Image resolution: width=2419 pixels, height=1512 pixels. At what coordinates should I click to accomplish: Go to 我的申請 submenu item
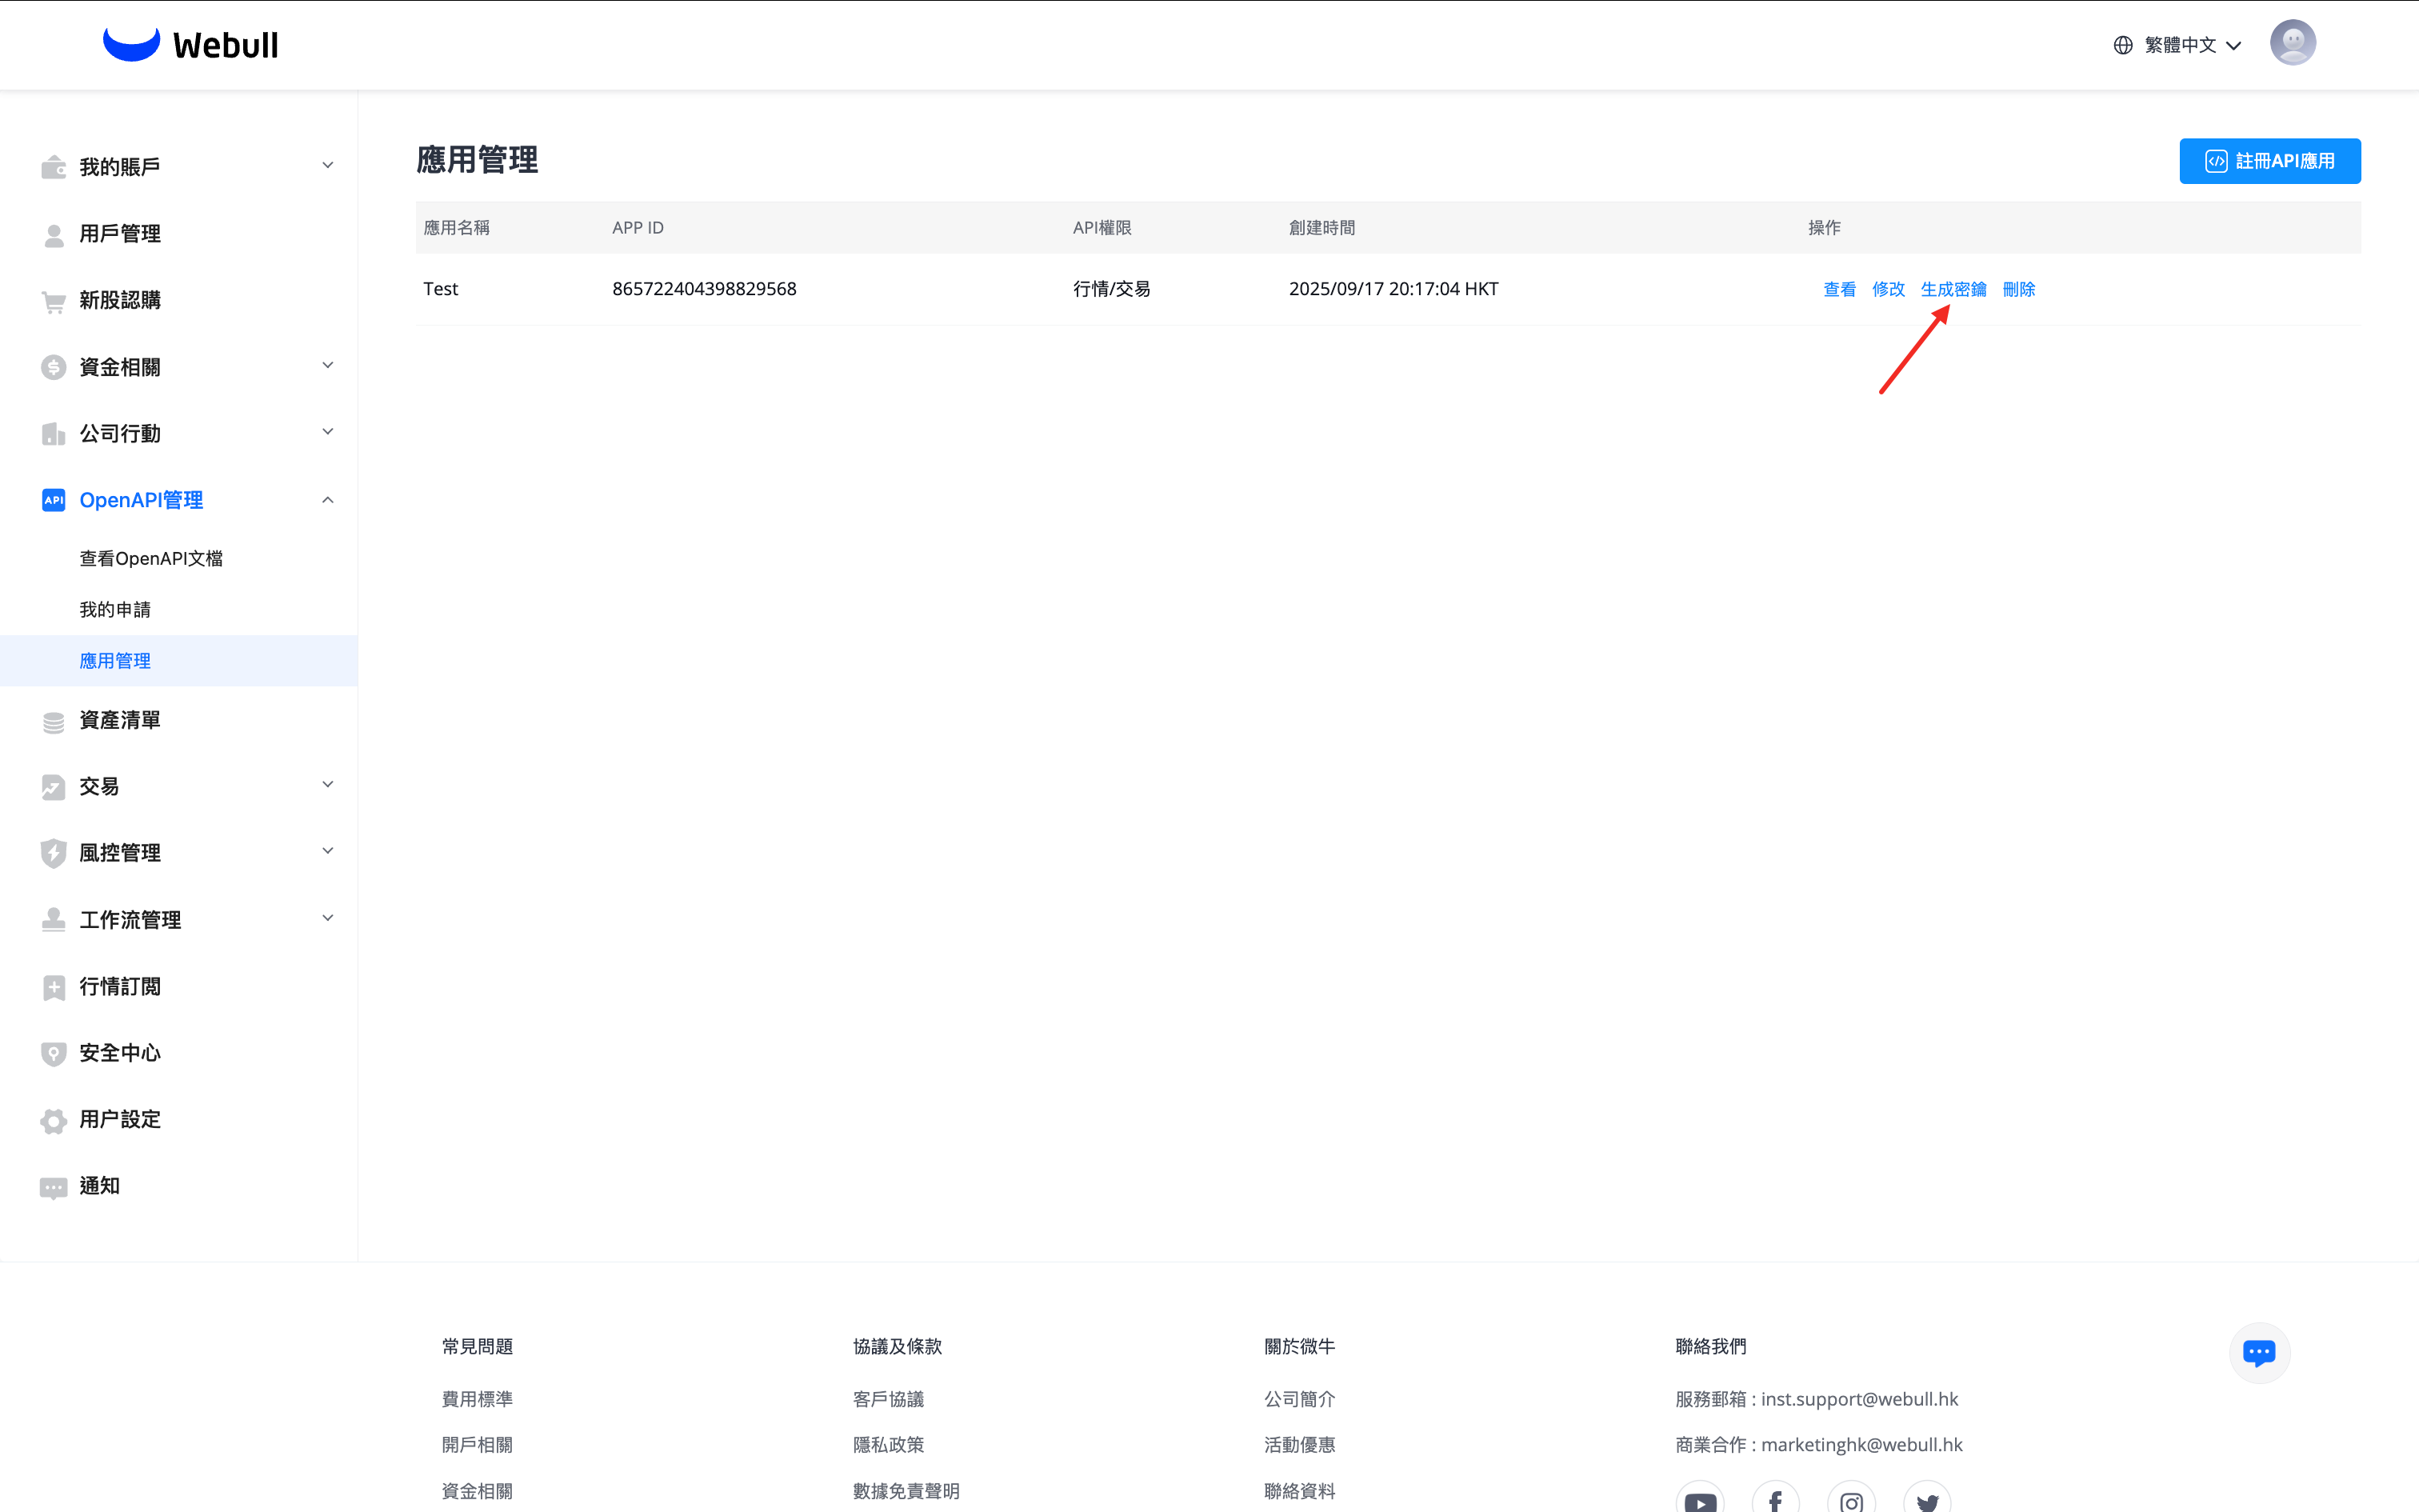click(115, 609)
